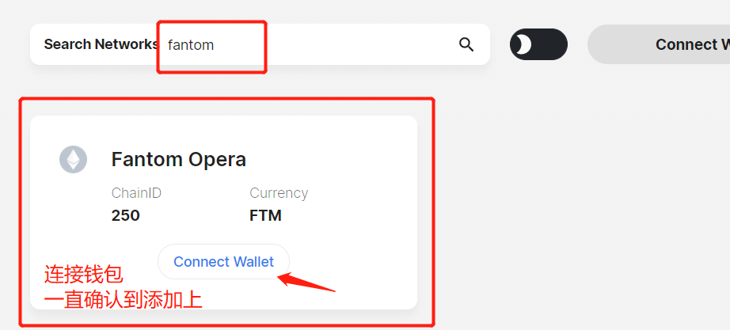The width and height of the screenshot is (730, 330).
Task: Click the red '一直确认到添加上' annotation text
Action: point(124,300)
